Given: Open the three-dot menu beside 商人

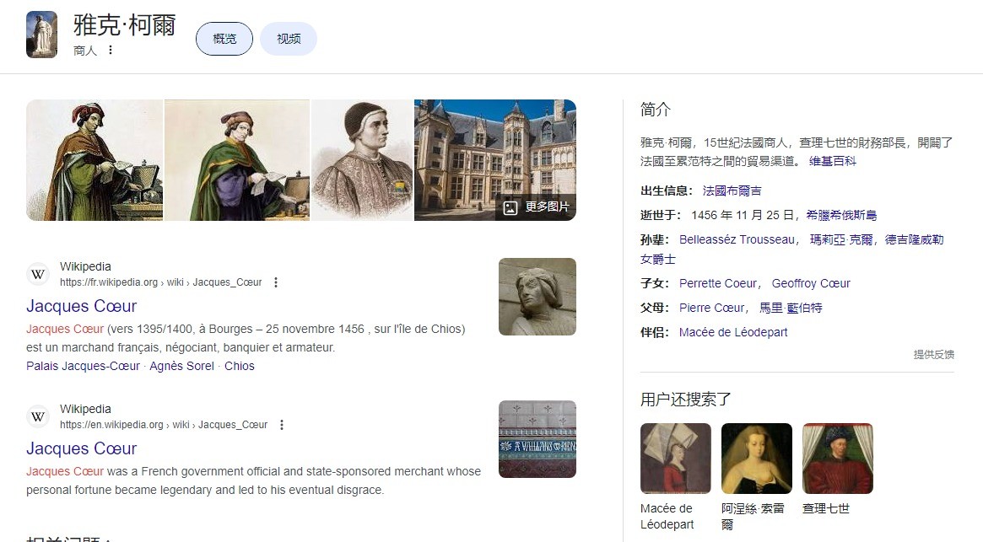Looking at the screenshot, I should tap(111, 50).
